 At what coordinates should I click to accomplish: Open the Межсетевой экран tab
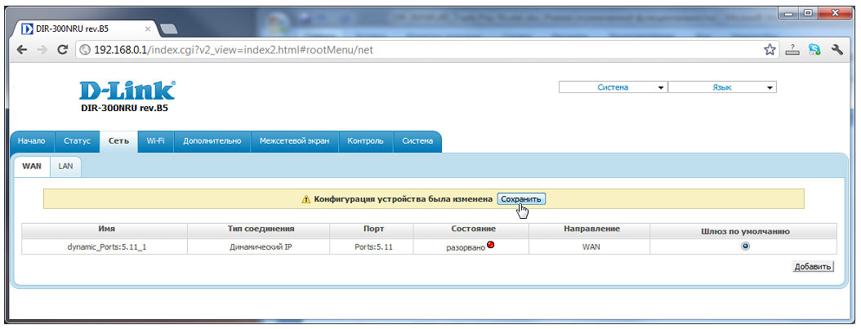point(294,141)
